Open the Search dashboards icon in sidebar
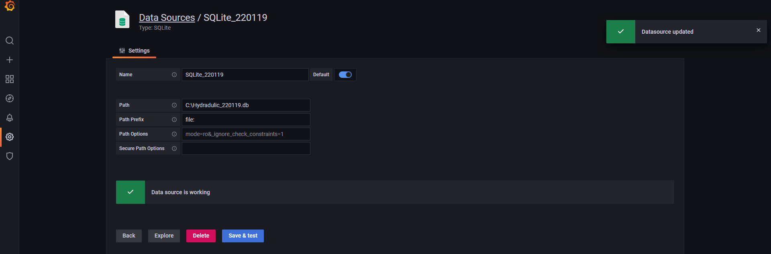The height and width of the screenshot is (254, 771). tap(10, 41)
